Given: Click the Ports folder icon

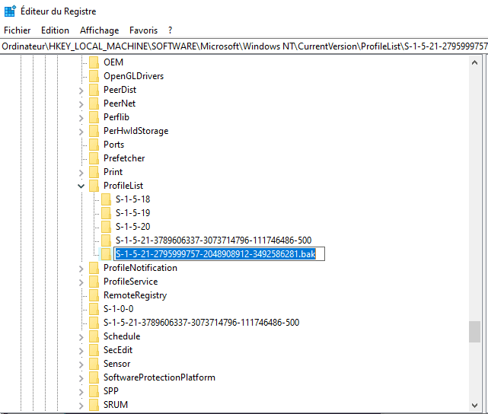Looking at the screenshot, I should [x=94, y=145].
